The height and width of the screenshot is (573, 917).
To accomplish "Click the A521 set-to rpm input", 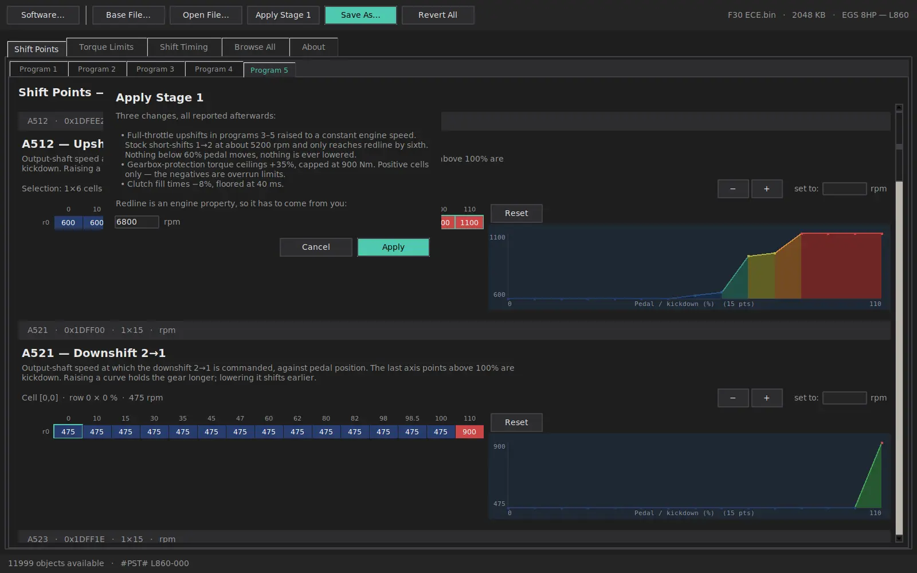I will (x=844, y=398).
